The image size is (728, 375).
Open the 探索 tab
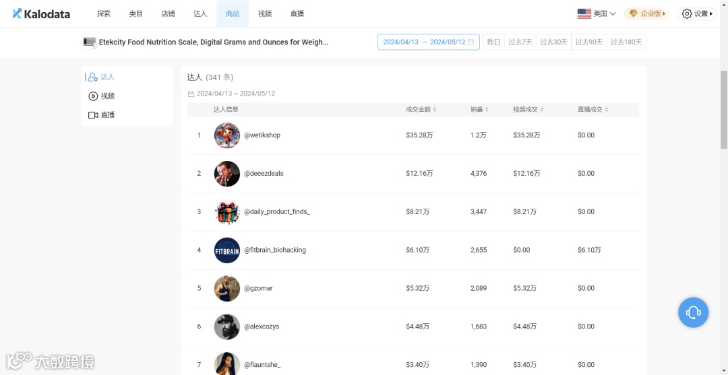point(104,14)
